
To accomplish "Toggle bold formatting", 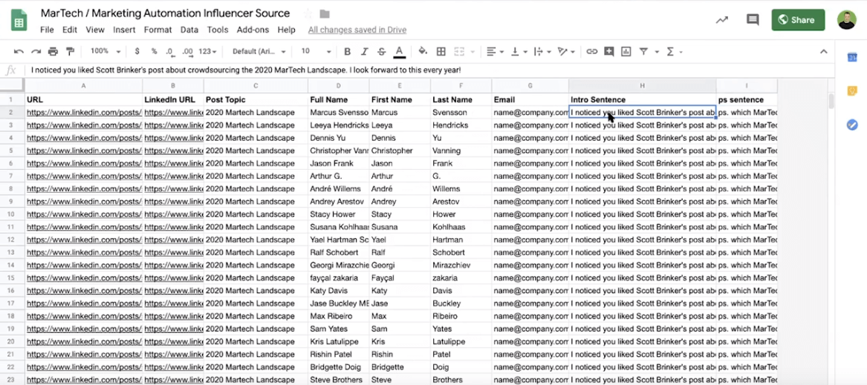I will (x=347, y=52).
